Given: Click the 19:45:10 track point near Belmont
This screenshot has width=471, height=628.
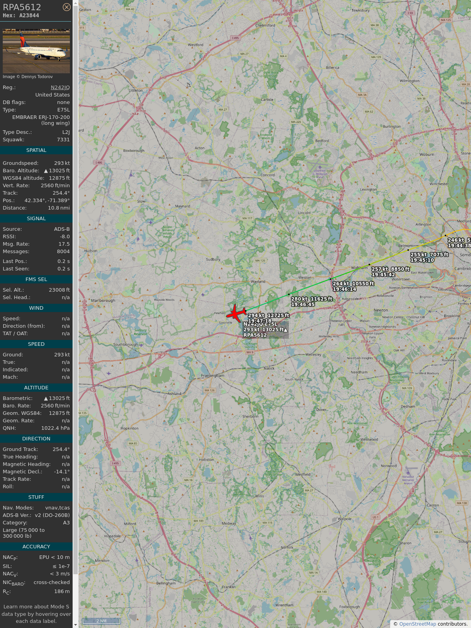Looking at the screenshot, I should [408, 250].
